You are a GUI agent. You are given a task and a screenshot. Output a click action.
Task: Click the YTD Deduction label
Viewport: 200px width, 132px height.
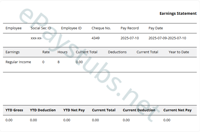point(43,110)
